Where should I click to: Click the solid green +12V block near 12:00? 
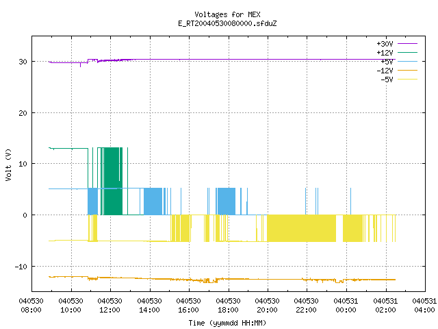[x=113, y=181]
